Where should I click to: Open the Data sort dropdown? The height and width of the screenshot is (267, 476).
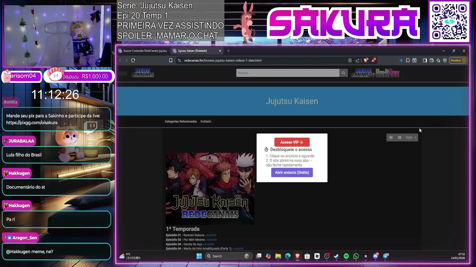411,138
